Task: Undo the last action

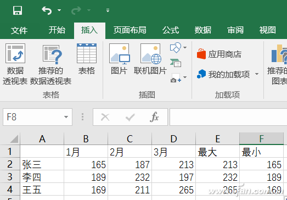Action: click(x=47, y=10)
